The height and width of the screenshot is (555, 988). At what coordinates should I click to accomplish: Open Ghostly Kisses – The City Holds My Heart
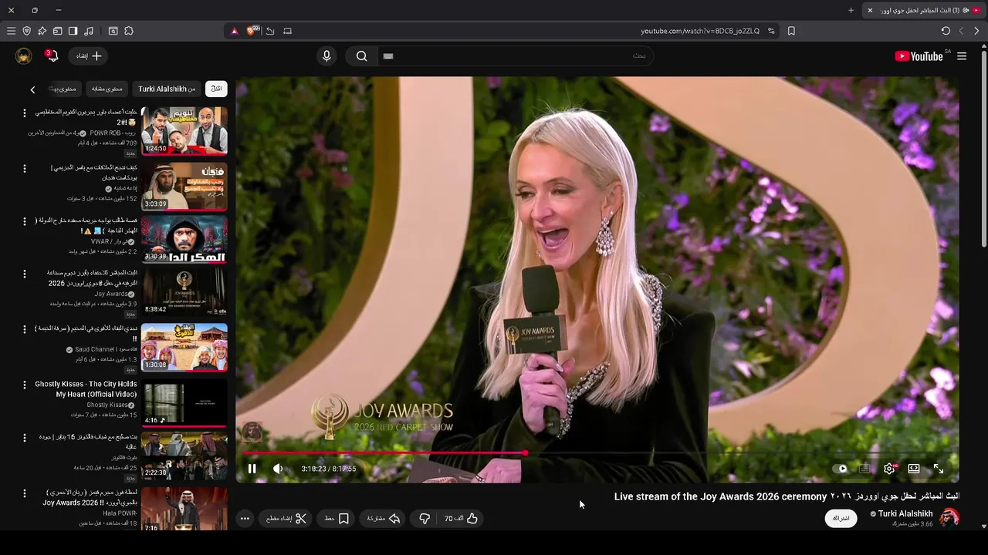point(86,389)
